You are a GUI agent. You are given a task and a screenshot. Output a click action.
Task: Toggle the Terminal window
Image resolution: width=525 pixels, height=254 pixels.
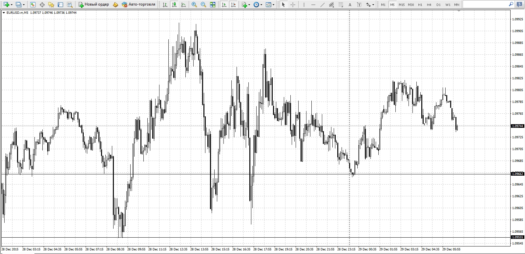60,5
